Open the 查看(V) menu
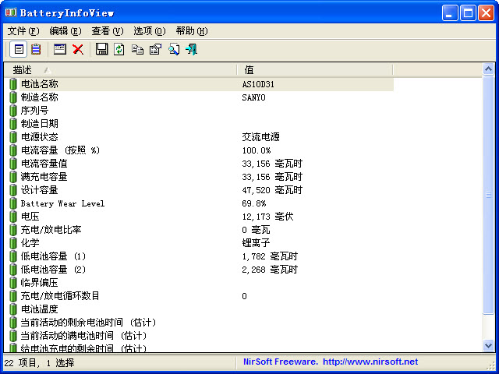Screen dimensions: 499x374 pyautogui.click(x=108, y=31)
